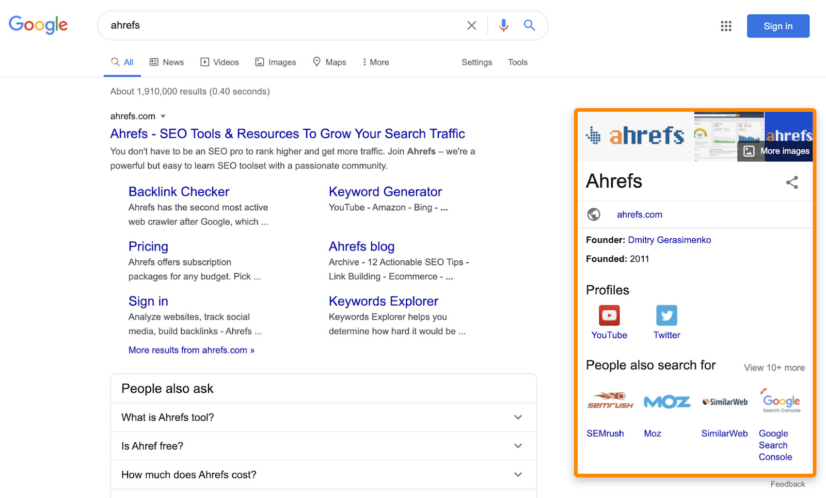Click the SimilarWeb logo

[725, 402]
